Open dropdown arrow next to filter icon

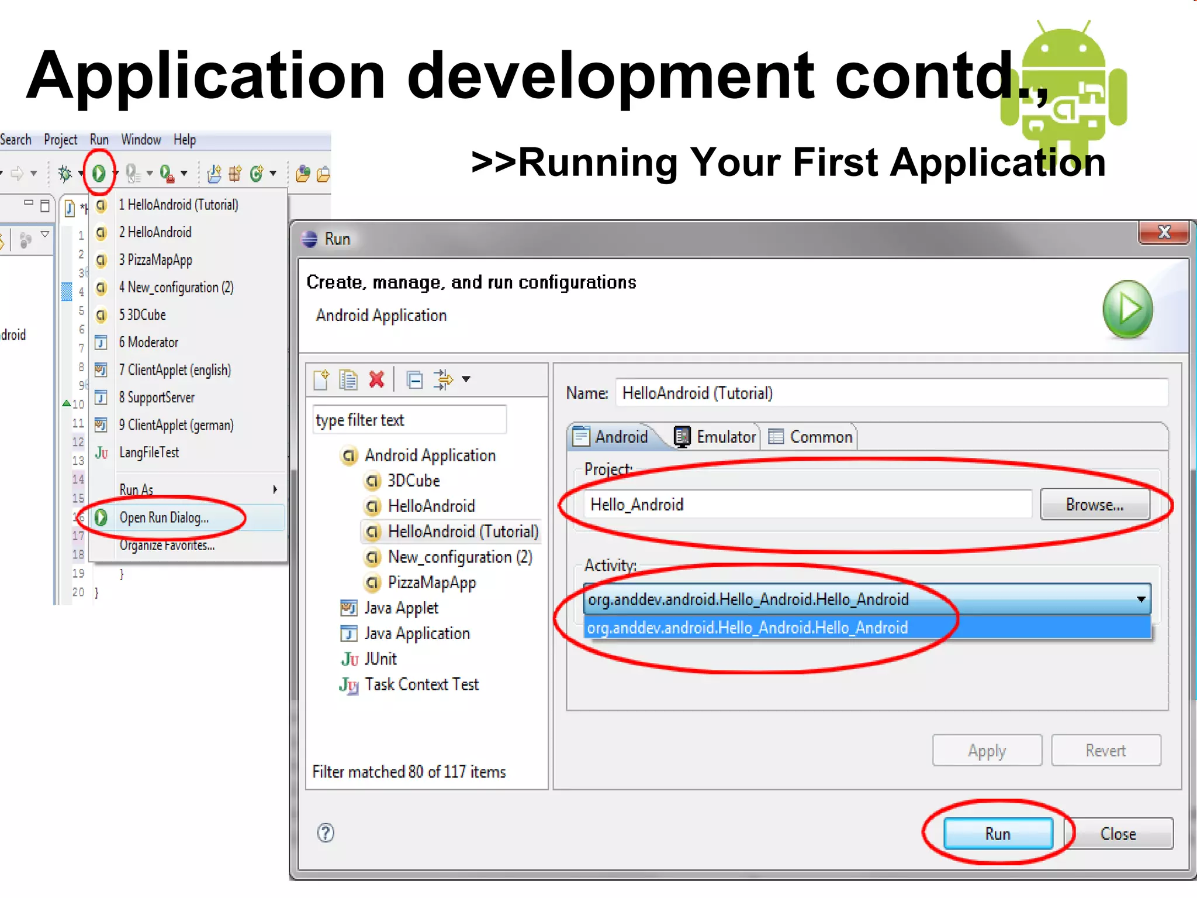(466, 379)
